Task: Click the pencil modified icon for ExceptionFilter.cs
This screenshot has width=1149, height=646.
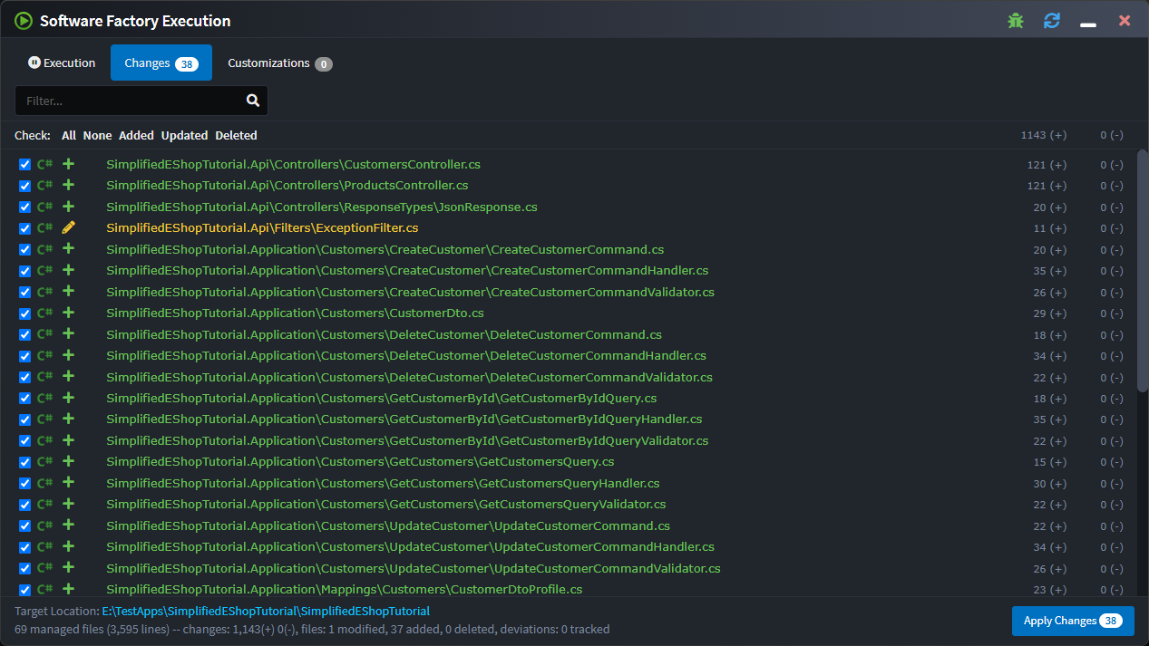Action: tap(68, 227)
